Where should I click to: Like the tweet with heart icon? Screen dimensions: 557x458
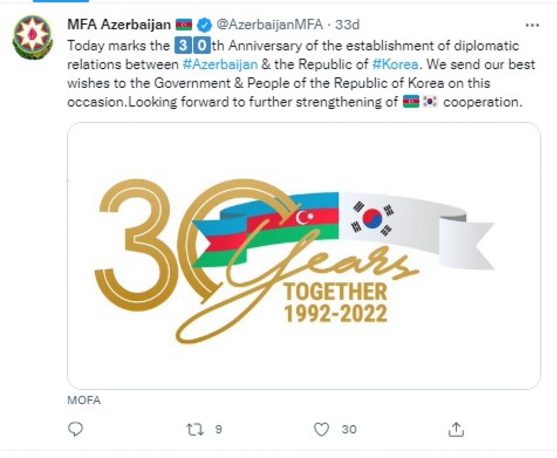coord(321,429)
